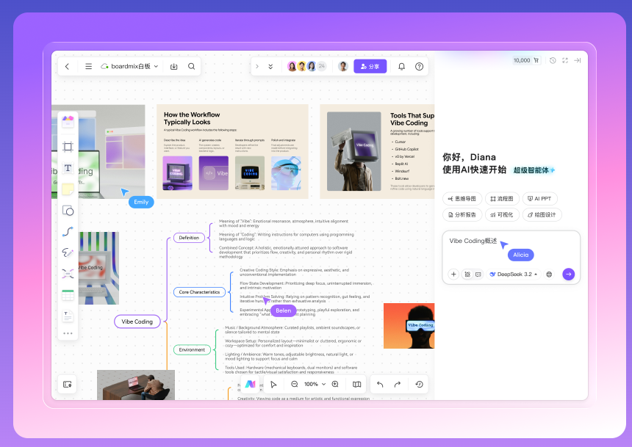Expand the collapsed toolbar right chevron
Image resolution: width=632 pixels, height=447 pixels.
pyautogui.click(x=257, y=67)
